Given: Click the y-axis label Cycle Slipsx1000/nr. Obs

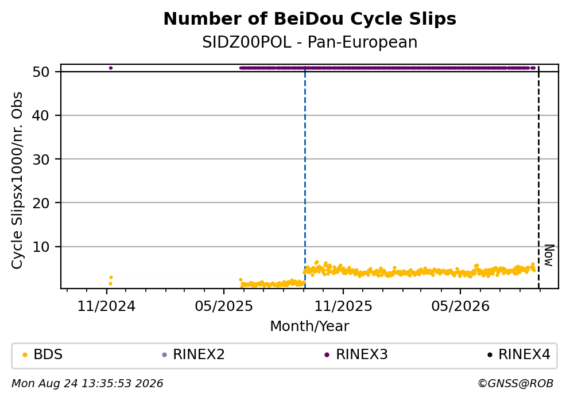Looking at the screenshot, I should pyautogui.click(x=17, y=180).
